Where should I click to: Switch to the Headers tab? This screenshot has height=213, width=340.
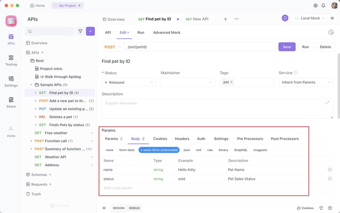tap(182, 139)
